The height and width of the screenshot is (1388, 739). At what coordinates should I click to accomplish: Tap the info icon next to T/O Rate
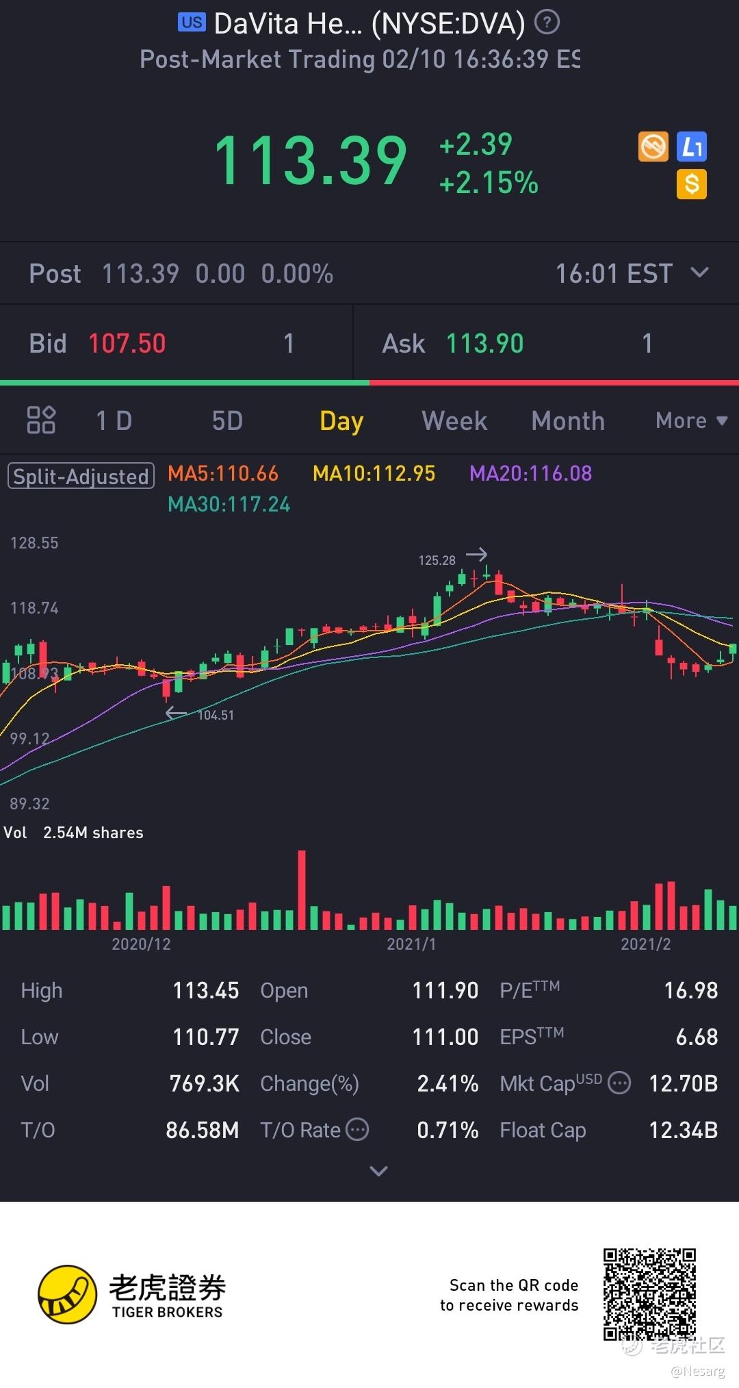(x=357, y=1129)
